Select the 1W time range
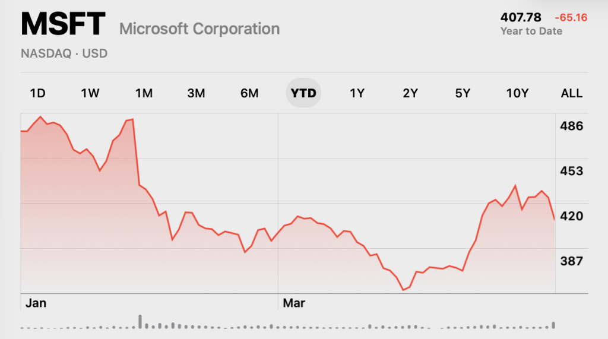The height and width of the screenshot is (339, 608). [90, 93]
